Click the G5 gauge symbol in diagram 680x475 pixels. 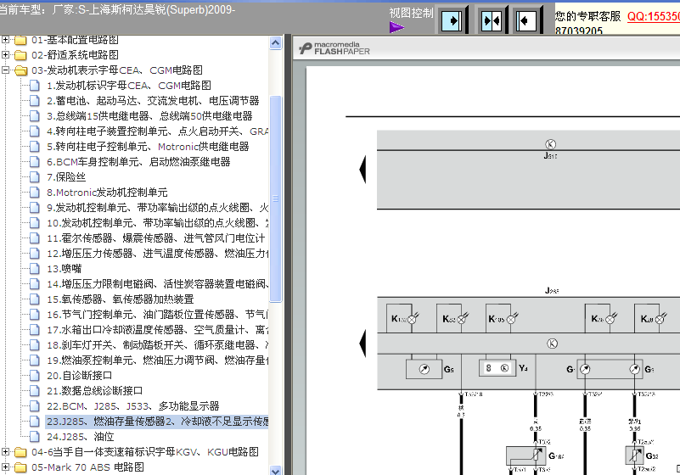pos(424,369)
